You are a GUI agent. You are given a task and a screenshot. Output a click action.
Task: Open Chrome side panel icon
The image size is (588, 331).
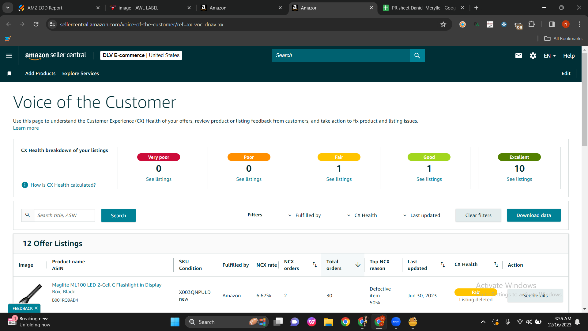pos(552,24)
